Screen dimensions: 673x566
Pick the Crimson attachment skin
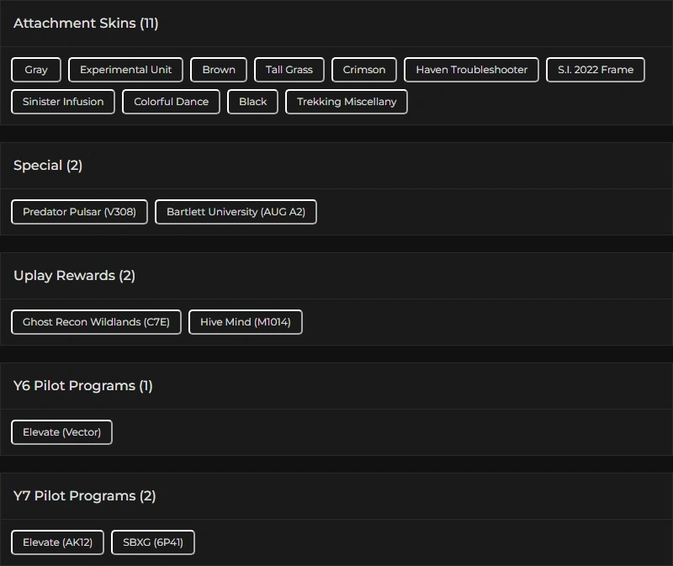(364, 70)
